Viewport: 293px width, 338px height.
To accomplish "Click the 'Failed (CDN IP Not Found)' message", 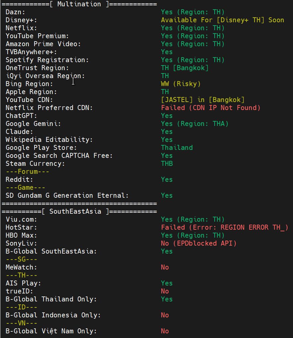I will (211, 108).
